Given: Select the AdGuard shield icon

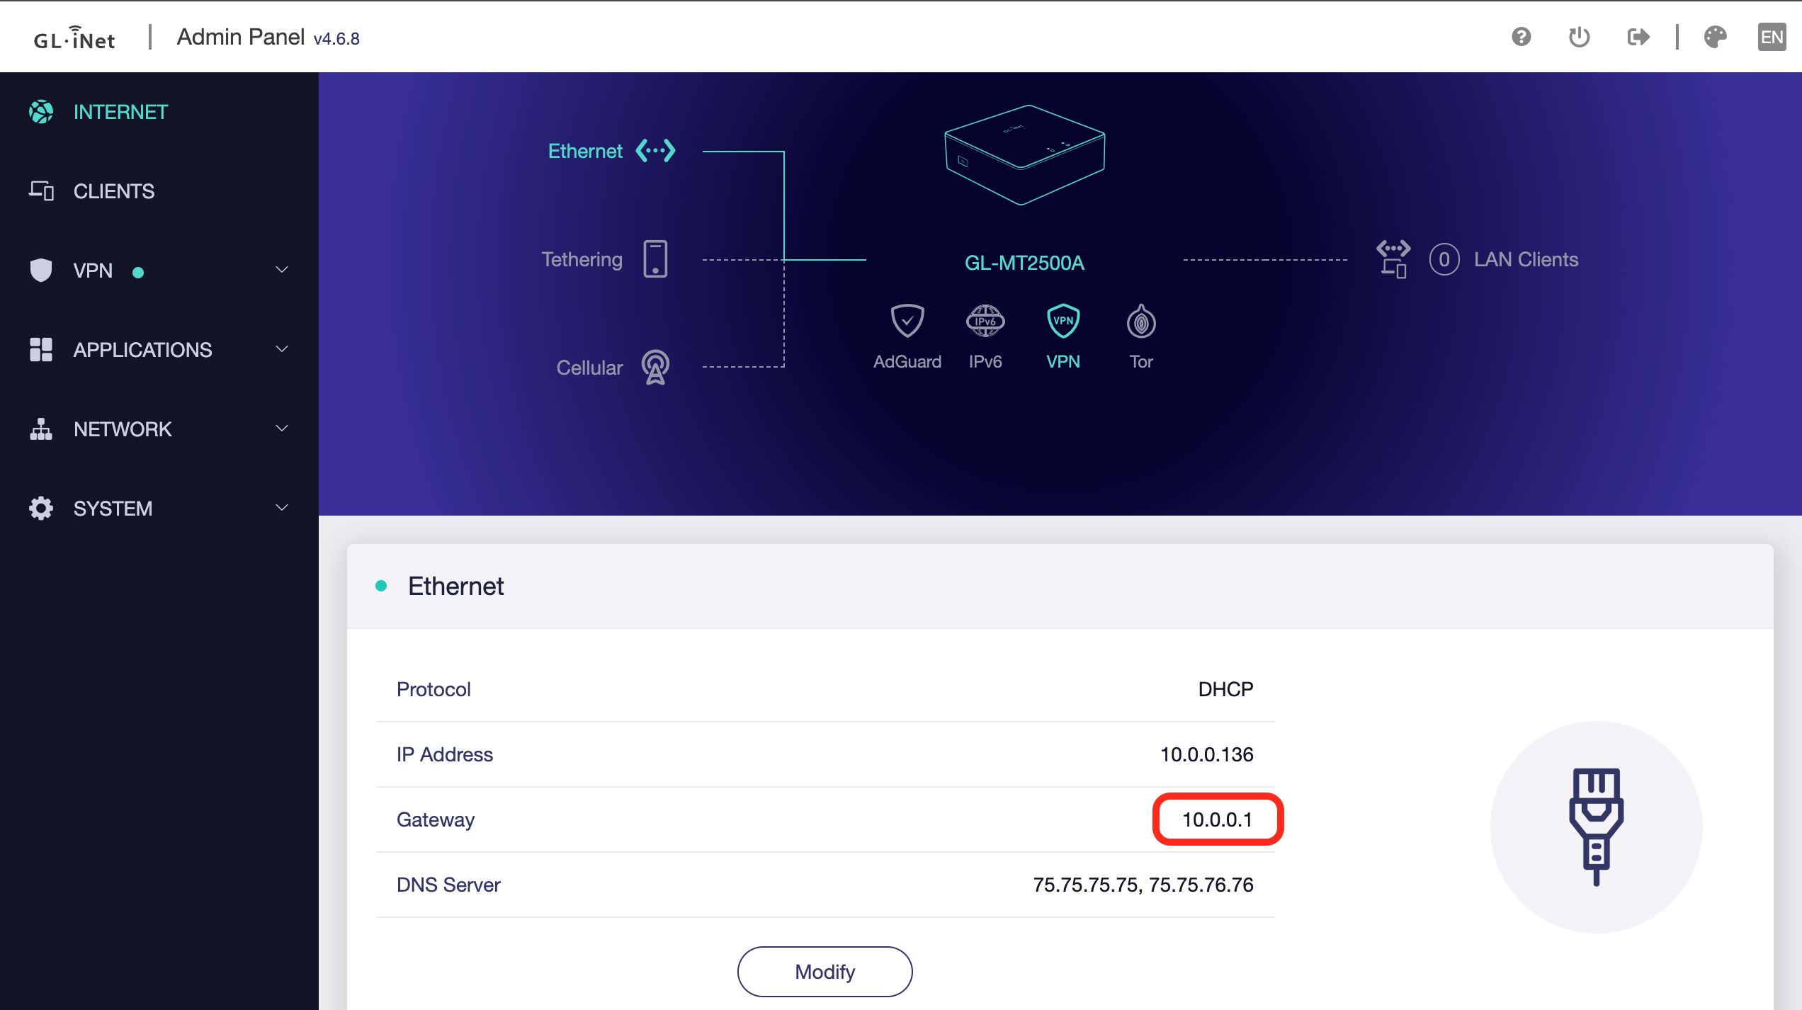Looking at the screenshot, I should point(907,322).
